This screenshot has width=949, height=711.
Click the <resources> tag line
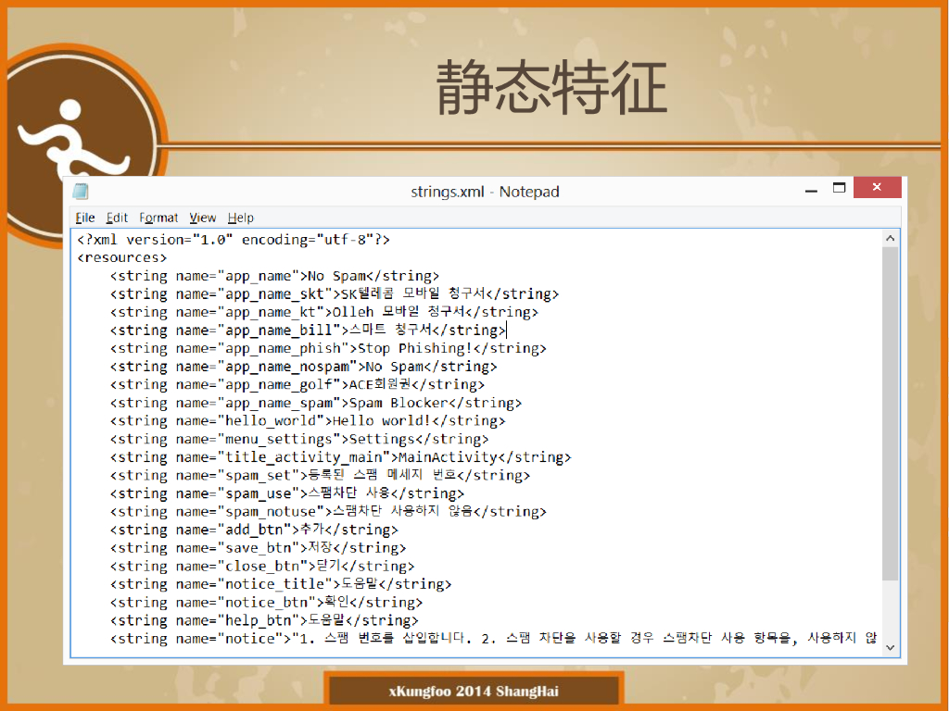(121, 258)
